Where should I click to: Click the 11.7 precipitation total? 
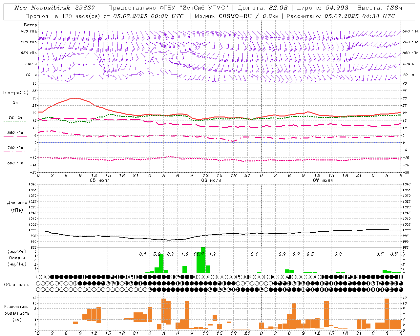pos(199,254)
